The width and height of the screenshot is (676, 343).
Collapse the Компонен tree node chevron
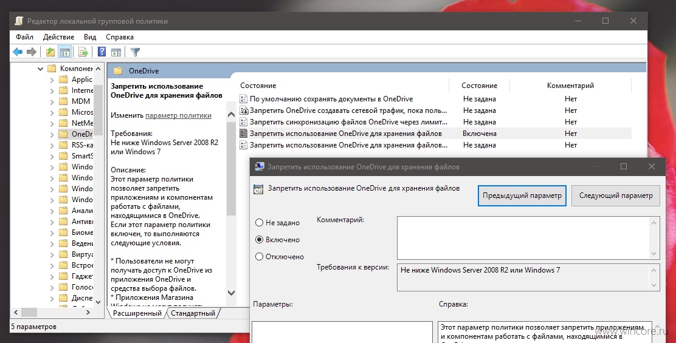click(40, 69)
